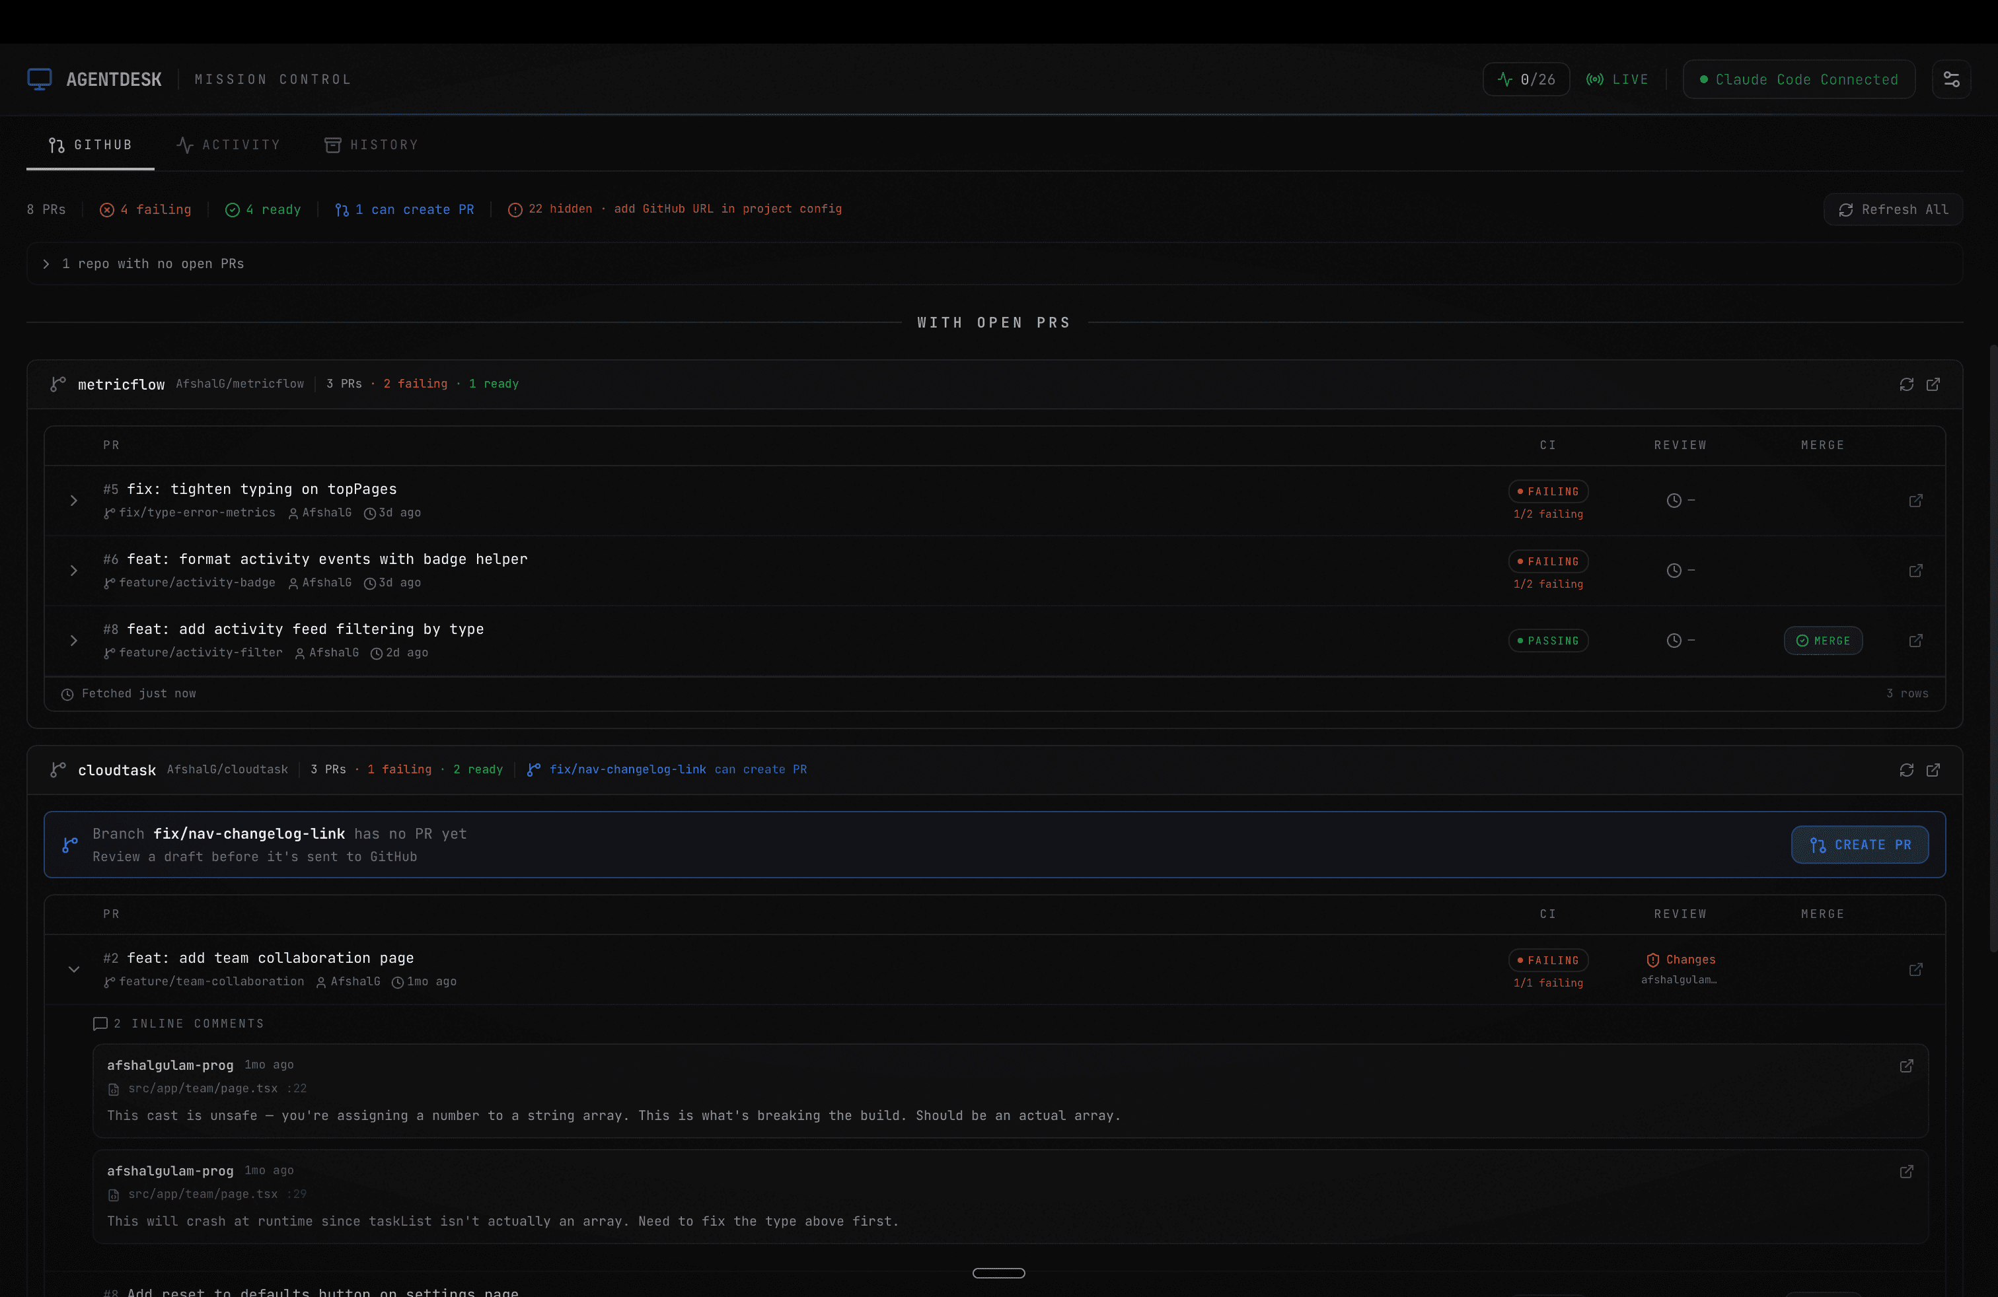Image resolution: width=1998 pixels, height=1297 pixels.
Task: Click the GitHub pull request tab icon
Action: tap(56, 145)
